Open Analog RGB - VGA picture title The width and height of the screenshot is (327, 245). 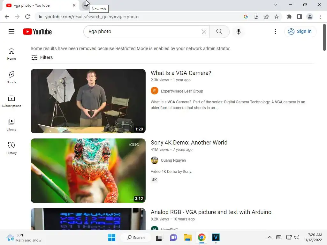[211, 212]
